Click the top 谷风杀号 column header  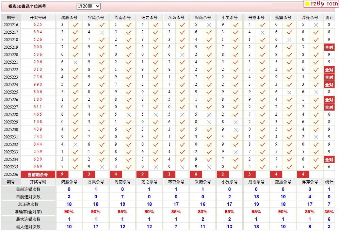point(96,17)
